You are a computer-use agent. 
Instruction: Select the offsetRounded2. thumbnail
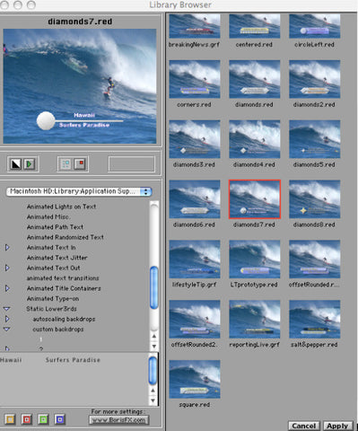195,320
